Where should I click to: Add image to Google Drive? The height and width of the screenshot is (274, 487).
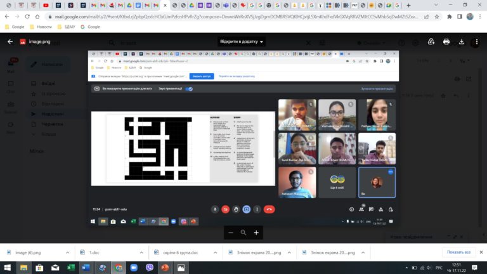(431, 42)
